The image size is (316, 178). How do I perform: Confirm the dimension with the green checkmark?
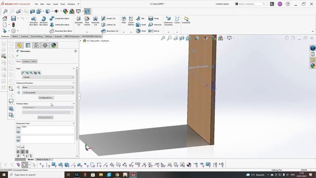pos(17,55)
